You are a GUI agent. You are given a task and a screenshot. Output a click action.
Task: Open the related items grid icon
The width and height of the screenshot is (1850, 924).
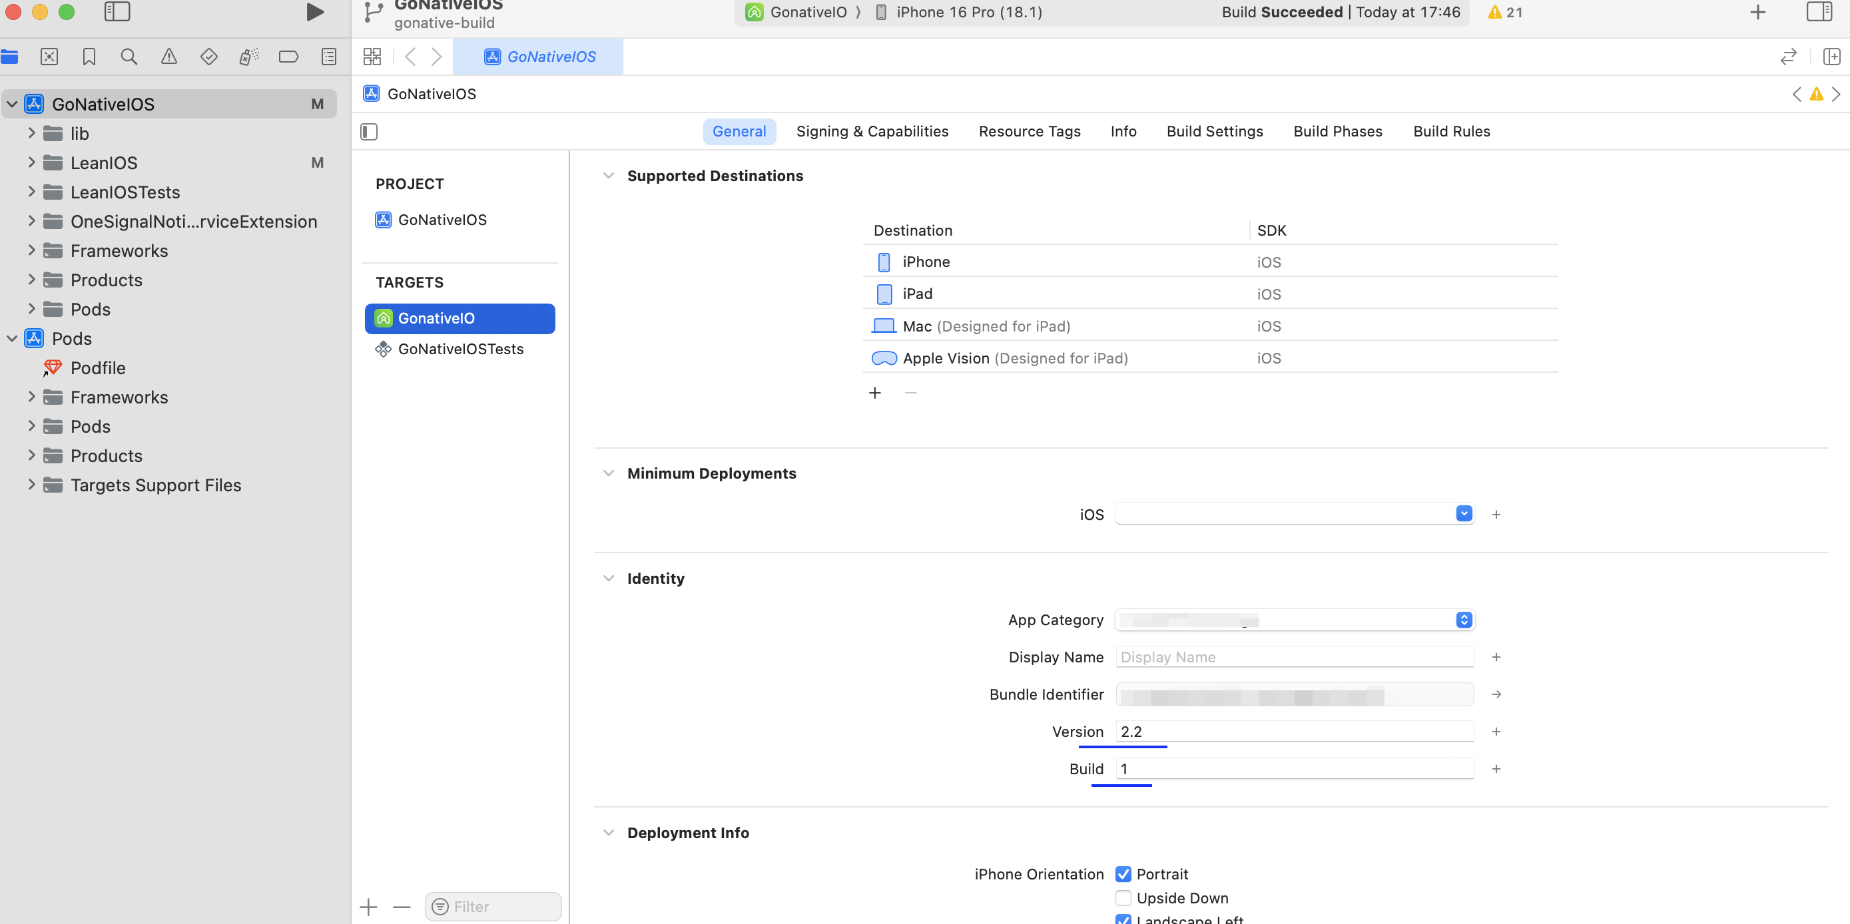372,57
